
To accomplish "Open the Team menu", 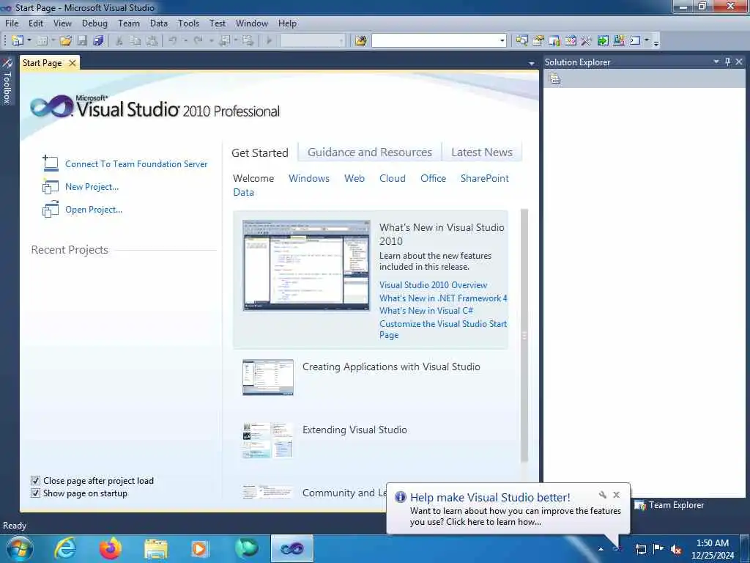I will coord(129,23).
